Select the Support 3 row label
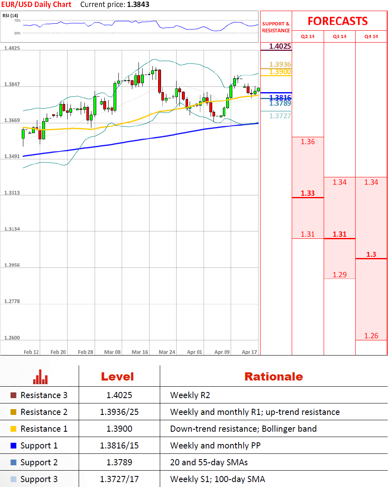This screenshot has height=487, width=388. point(39,479)
